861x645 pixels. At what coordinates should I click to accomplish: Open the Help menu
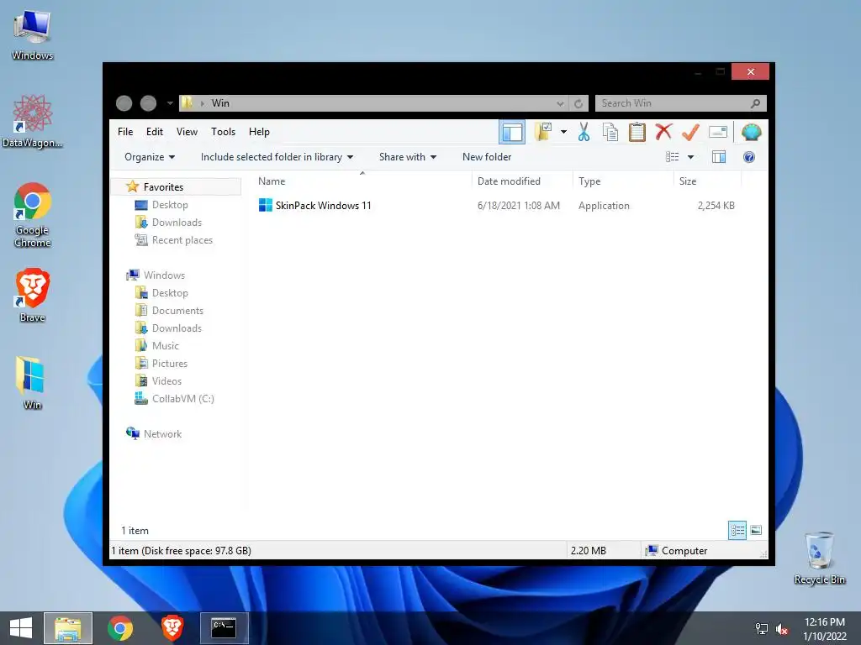pyautogui.click(x=259, y=132)
